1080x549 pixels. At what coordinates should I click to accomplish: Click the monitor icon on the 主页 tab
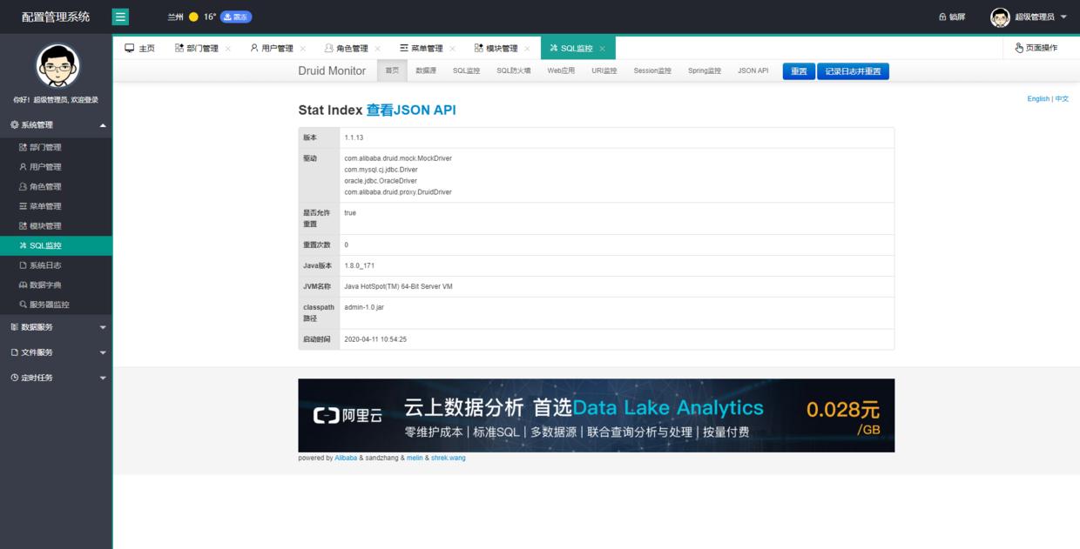tap(131, 48)
